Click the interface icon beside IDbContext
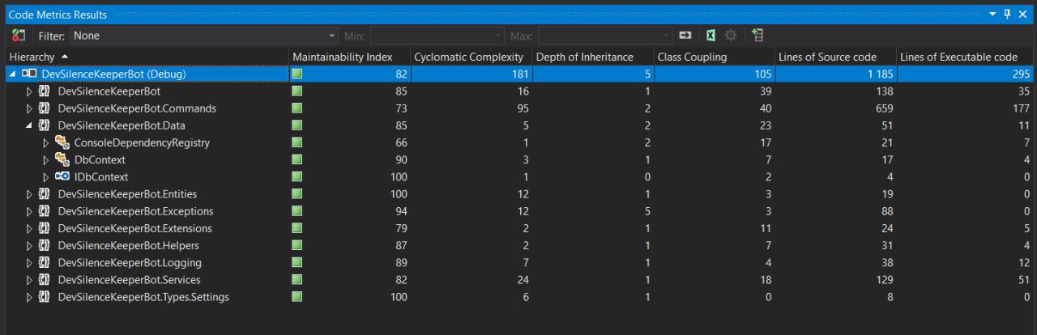This screenshot has height=335, width=1037. click(62, 177)
